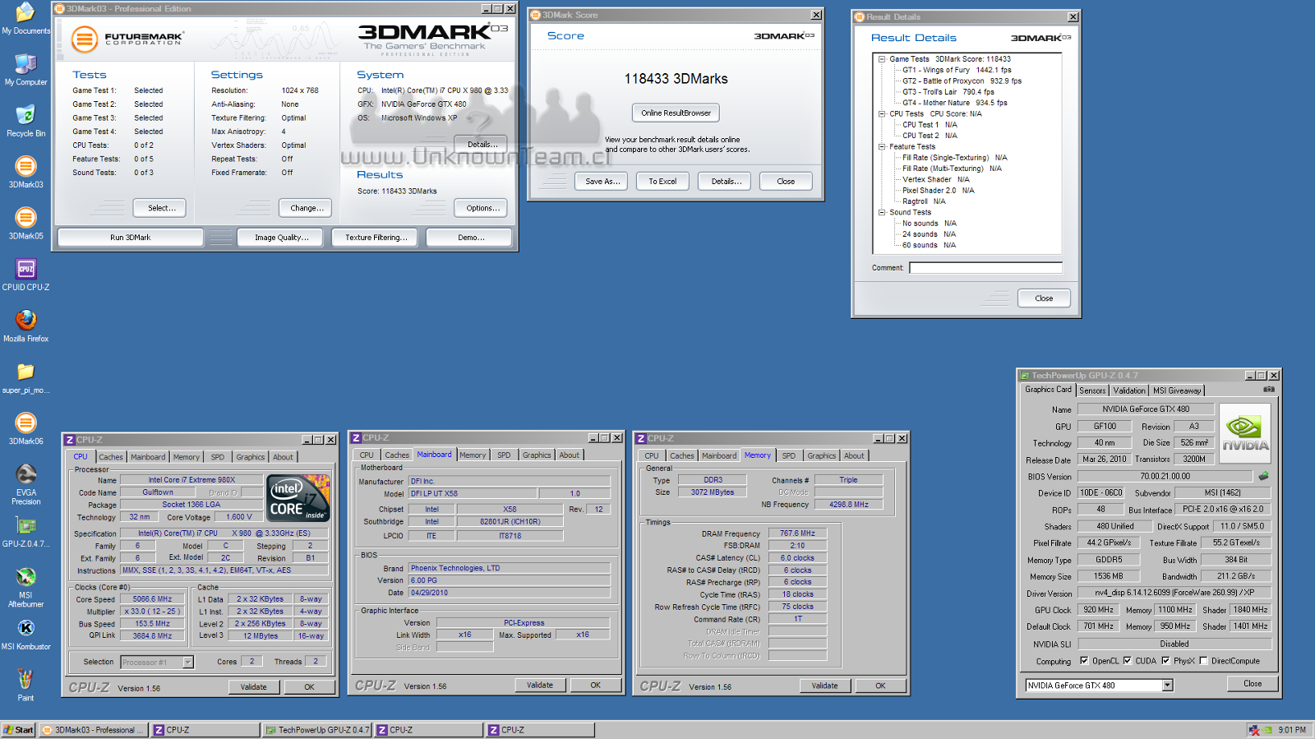Image resolution: width=1315 pixels, height=739 pixels.
Task: Open the GPU selection dropdown in GPU-Z
Action: 1167,686
